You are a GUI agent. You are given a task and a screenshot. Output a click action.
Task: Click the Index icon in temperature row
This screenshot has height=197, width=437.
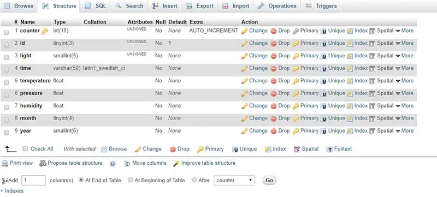point(350,81)
